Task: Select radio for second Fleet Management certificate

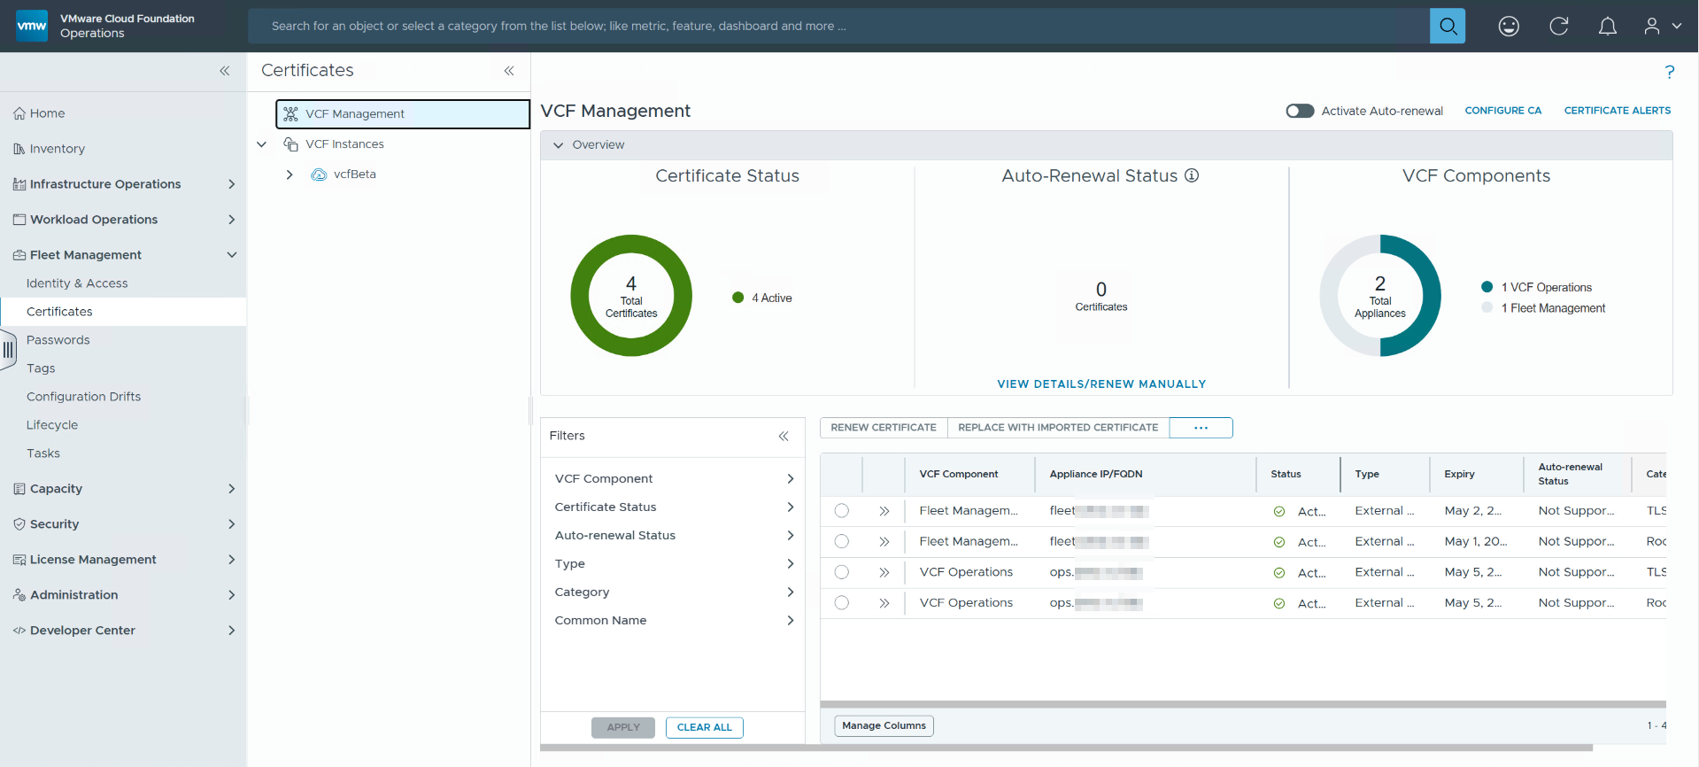Action: [x=842, y=541]
